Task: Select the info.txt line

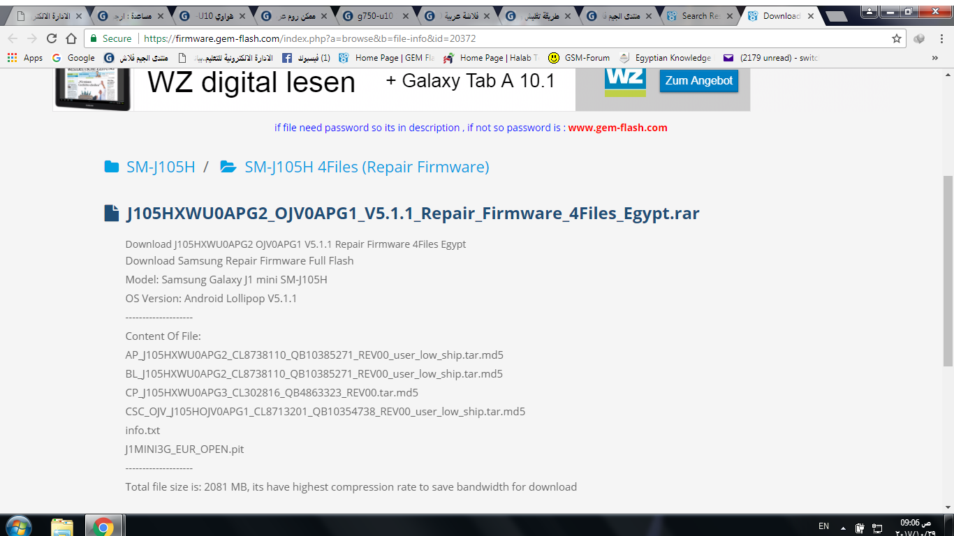Action: point(142,431)
